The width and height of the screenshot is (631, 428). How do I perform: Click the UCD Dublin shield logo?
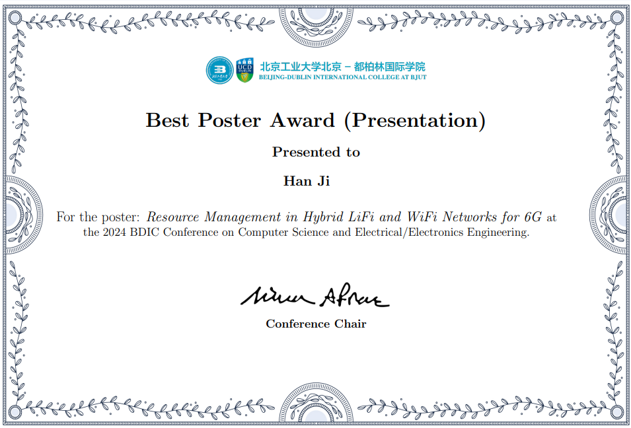click(x=244, y=71)
